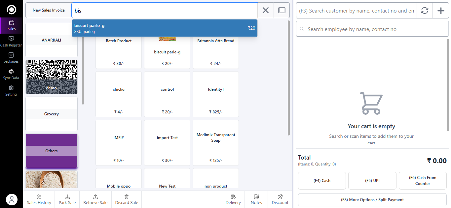Image resolution: width=451 pixels, height=208 pixels.
Task: Open the Discount option
Action: (280, 199)
